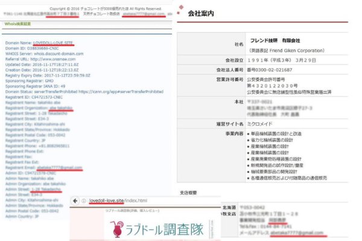Select the 会社法人番号 0300-02-021687 value
The height and width of the screenshot is (241, 362).
coord(270,70)
